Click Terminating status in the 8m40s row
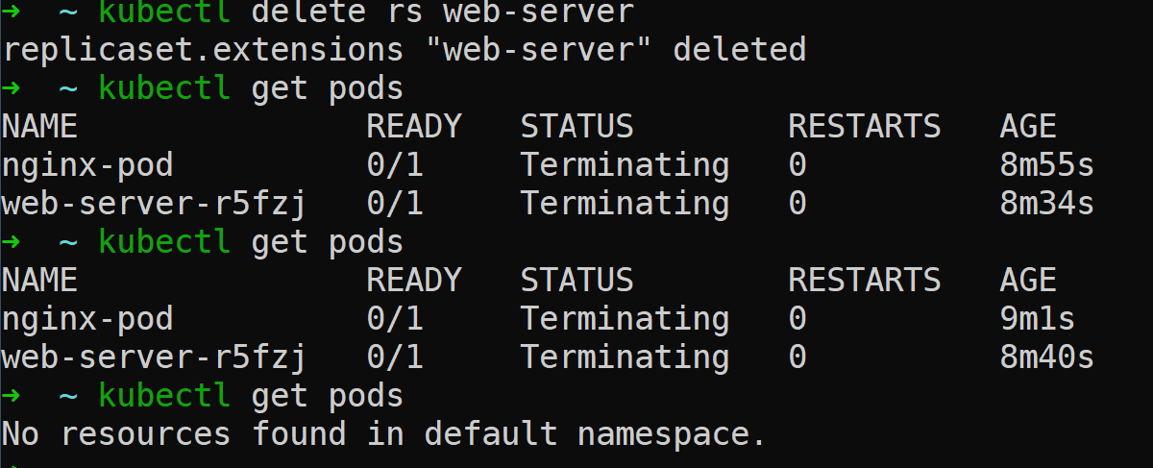This screenshot has height=468, width=1153. [625, 357]
